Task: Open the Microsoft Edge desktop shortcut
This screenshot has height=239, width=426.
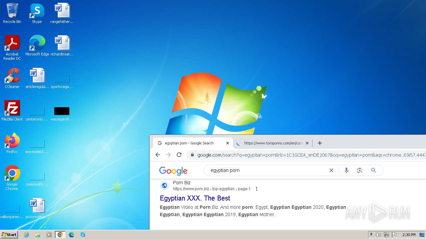Action: point(37,46)
